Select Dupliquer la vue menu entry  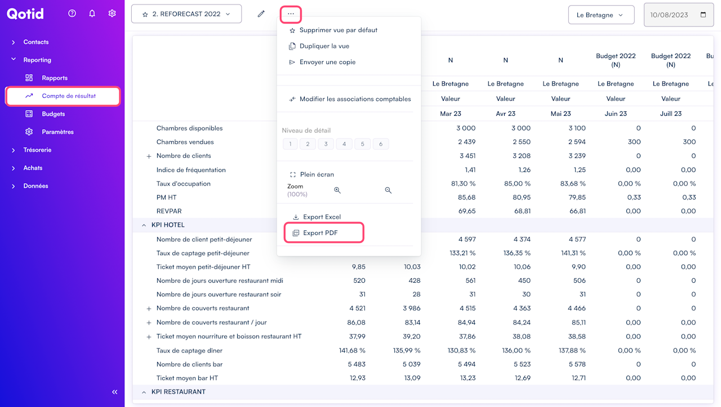tap(324, 46)
